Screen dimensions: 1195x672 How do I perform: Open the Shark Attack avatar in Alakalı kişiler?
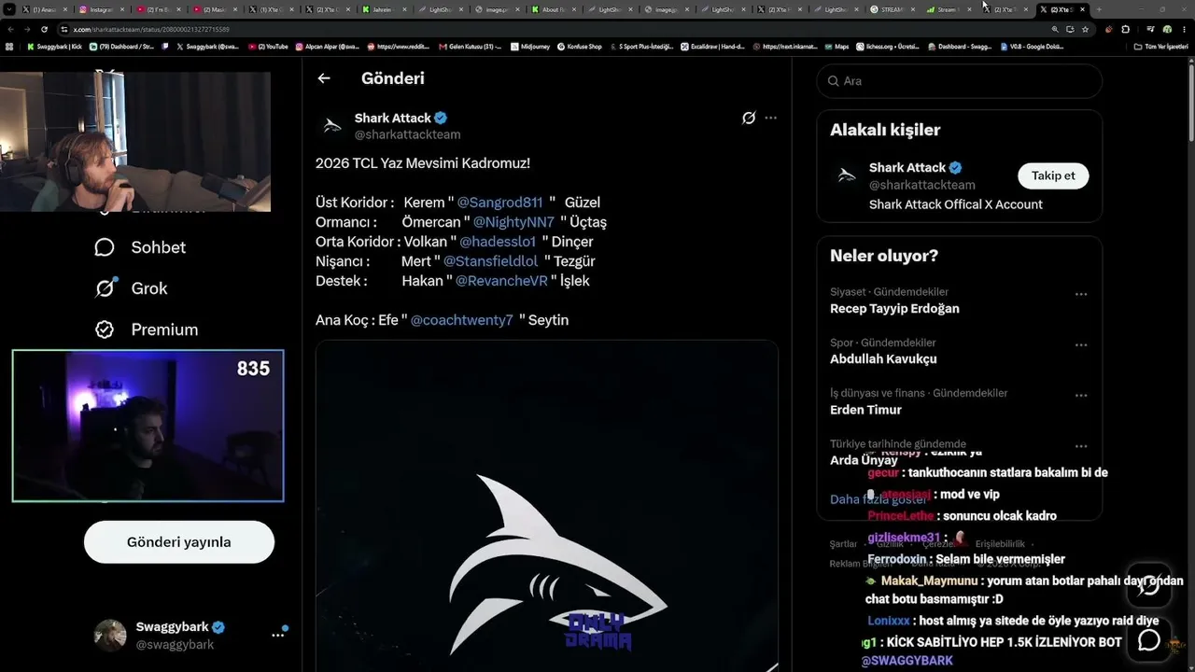(x=847, y=175)
